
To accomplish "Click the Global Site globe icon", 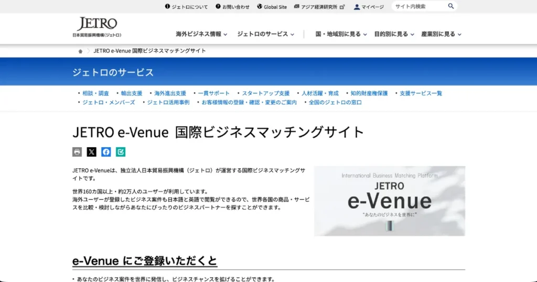I will pyautogui.click(x=260, y=6).
